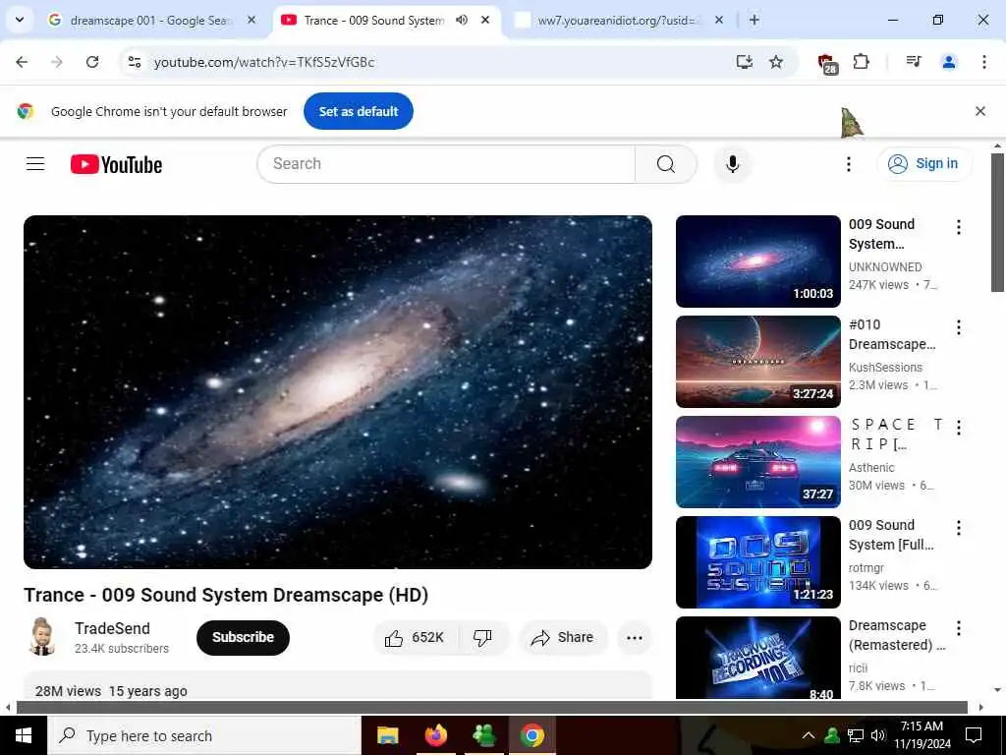Click the Asthenic channel name
The width and height of the screenshot is (1006, 755).
click(871, 467)
